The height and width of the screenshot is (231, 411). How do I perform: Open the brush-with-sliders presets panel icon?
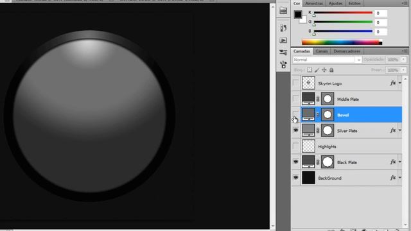pos(283,53)
